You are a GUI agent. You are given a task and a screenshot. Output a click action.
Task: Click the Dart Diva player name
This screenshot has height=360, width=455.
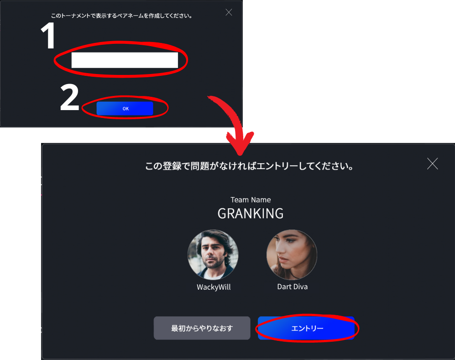[292, 287]
